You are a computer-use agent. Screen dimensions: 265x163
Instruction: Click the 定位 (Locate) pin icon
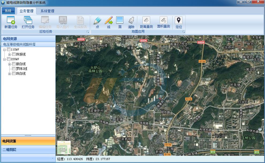179,21
